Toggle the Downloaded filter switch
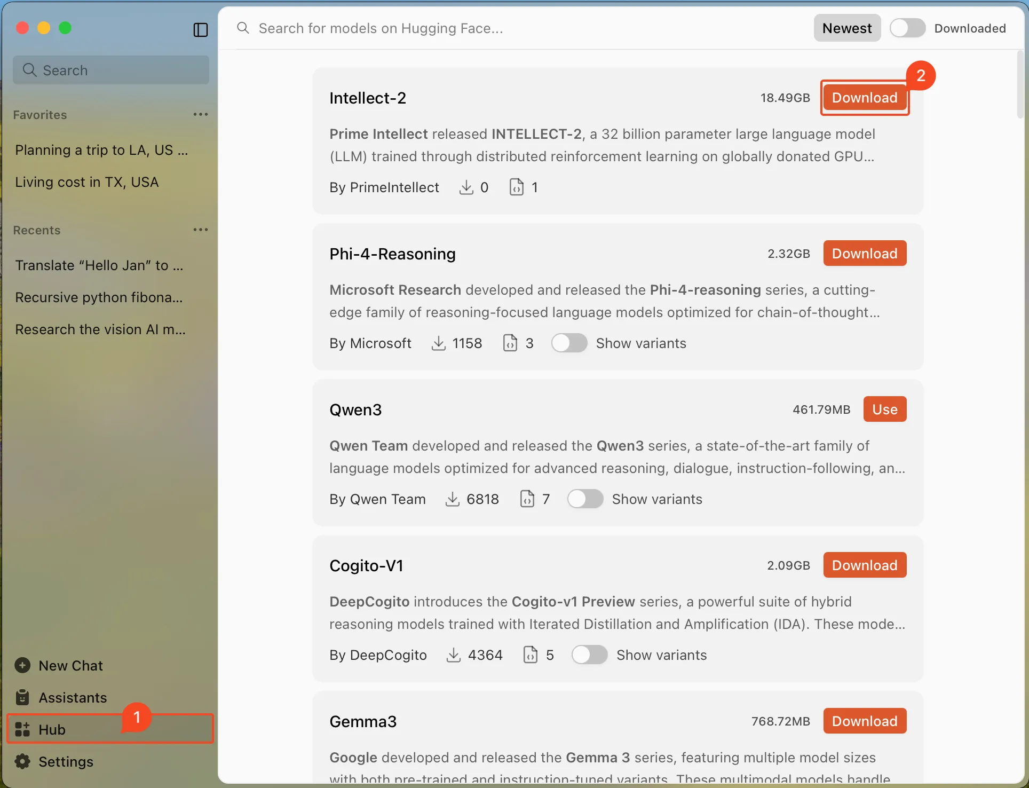This screenshot has width=1029, height=788. 907,28
